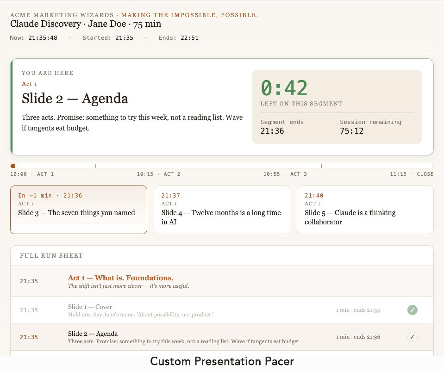Click the Slide 2 — Agenda current title
The width and height of the screenshot is (444, 371).
pyautogui.click(x=75, y=99)
